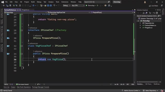Close the FactoryPattern.cs tab
The height and width of the screenshot is (92, 165).
pos(20,10)
